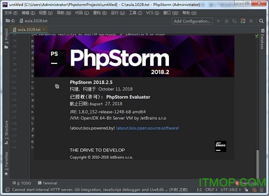Screen dimensions: 269x196
Task: Click line number 100 in gutter
Action: 14,76
